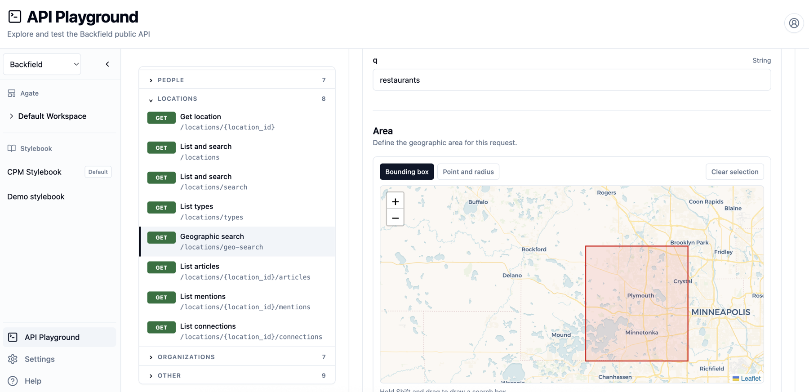Collapse the sidebar with the left chevron
Screen dimensions: 809x392
point(107,64)
